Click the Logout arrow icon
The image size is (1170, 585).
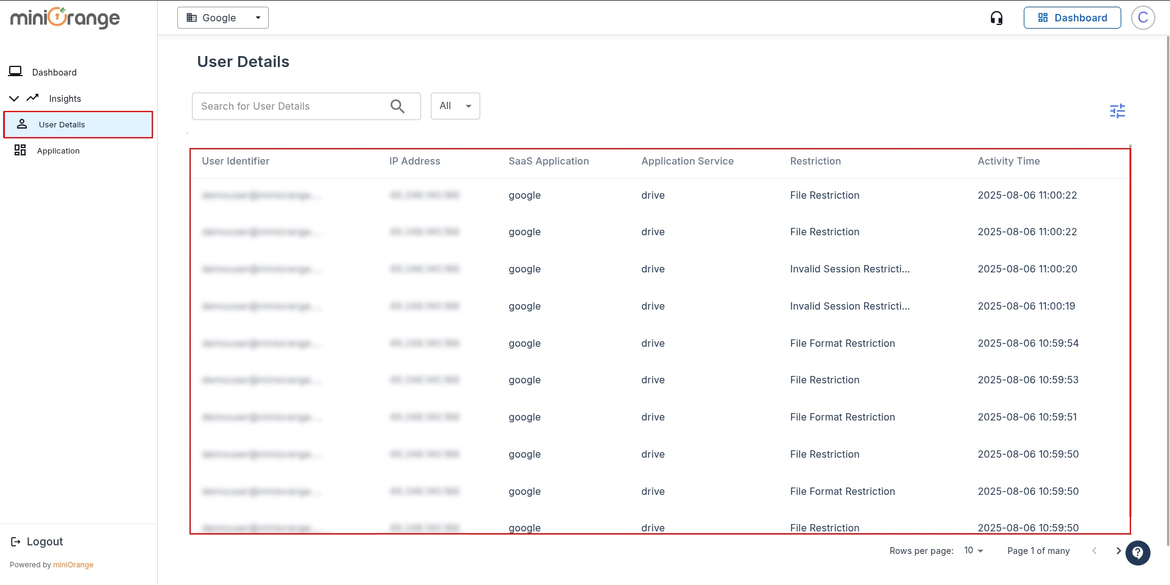click(16, 542)
